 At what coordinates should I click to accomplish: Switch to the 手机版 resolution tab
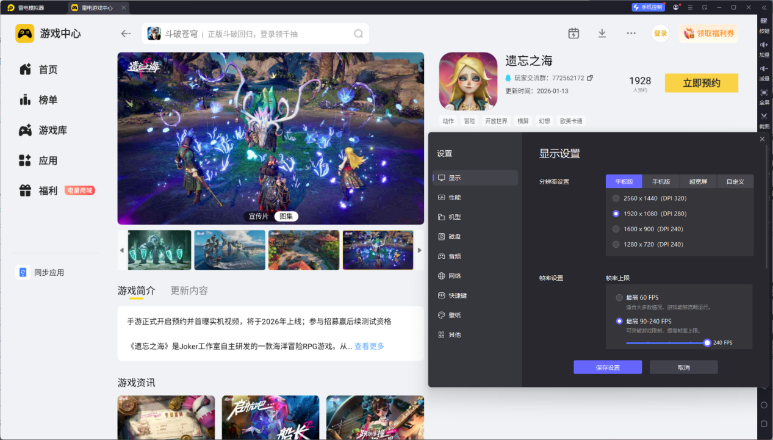pyautogui.click(x=661, y=181)
